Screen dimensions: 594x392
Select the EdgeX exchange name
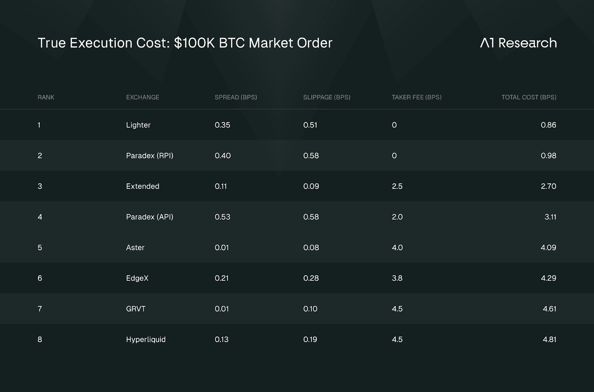click(137, 278)
